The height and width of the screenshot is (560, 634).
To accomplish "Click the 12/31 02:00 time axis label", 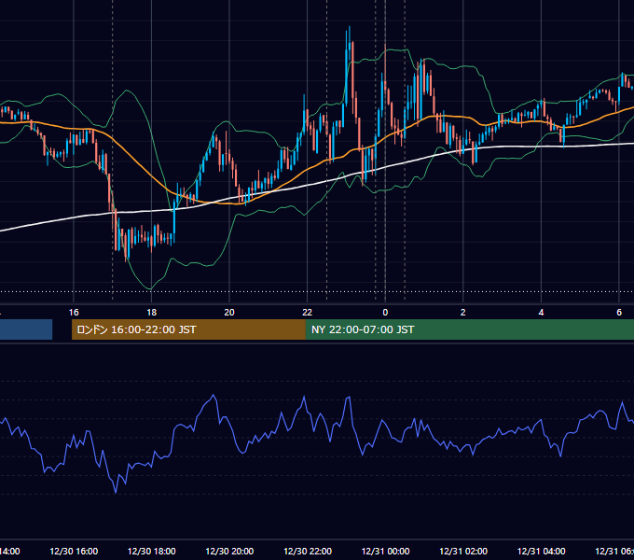I will pyautogui.click(x=463, y=551).
